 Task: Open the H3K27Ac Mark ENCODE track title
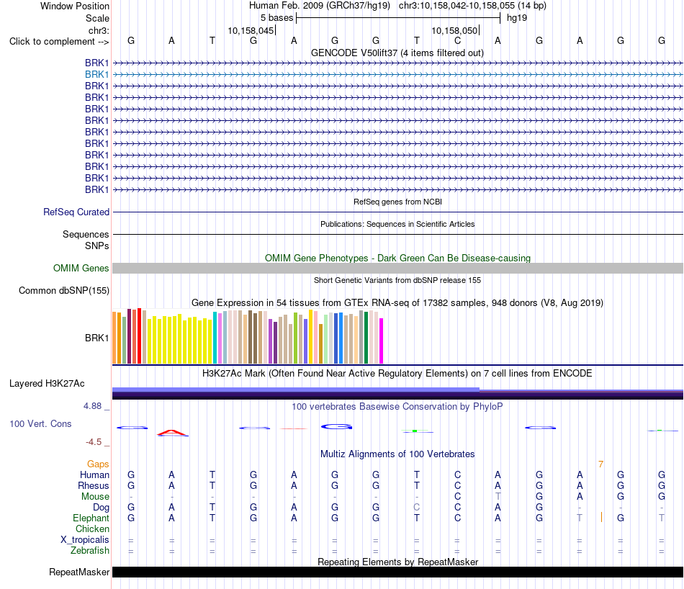(397, 374)
